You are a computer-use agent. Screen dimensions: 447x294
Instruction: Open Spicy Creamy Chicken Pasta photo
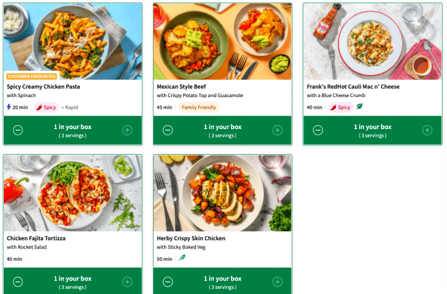click(73, 38)
